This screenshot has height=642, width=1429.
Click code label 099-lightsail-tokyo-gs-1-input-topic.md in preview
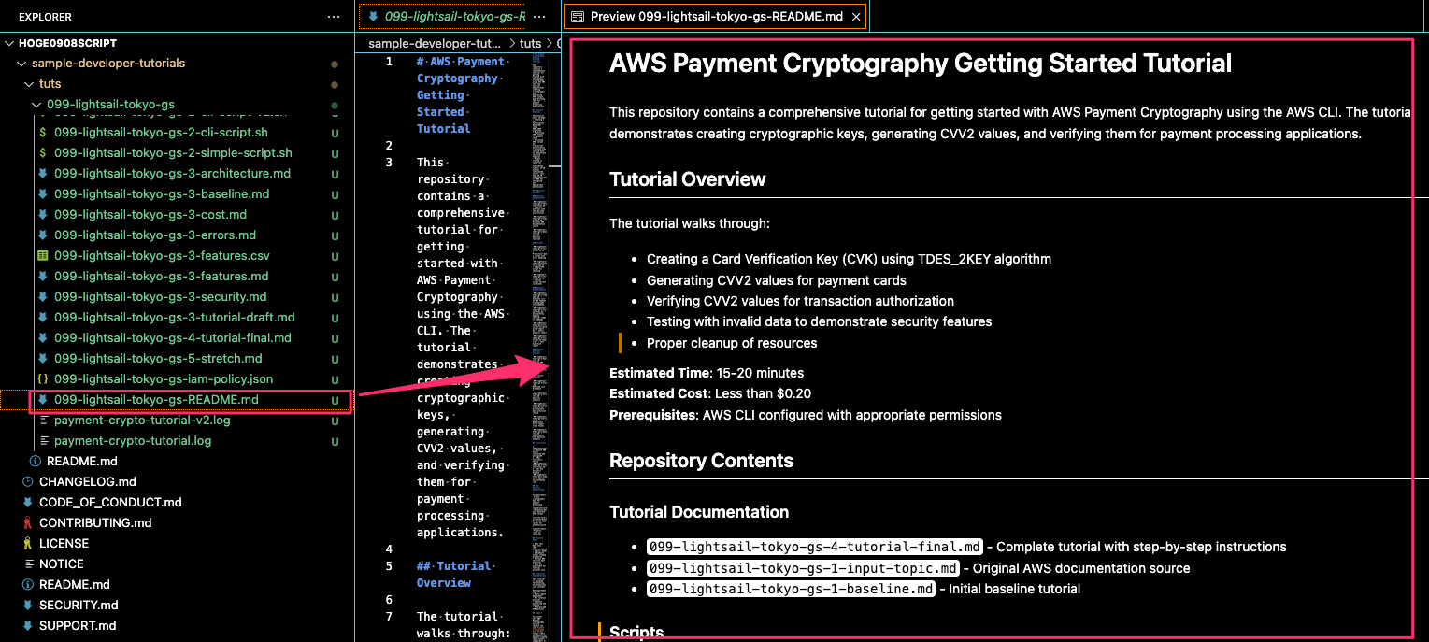[x=803, y=568]
